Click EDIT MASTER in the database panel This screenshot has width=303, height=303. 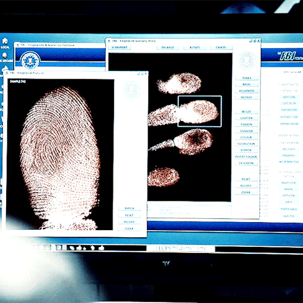pos(289,110)
